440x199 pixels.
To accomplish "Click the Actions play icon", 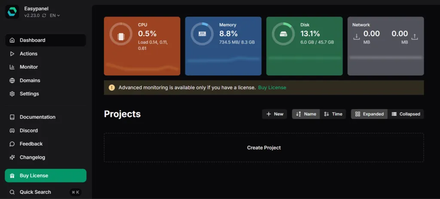I will 12,54.
